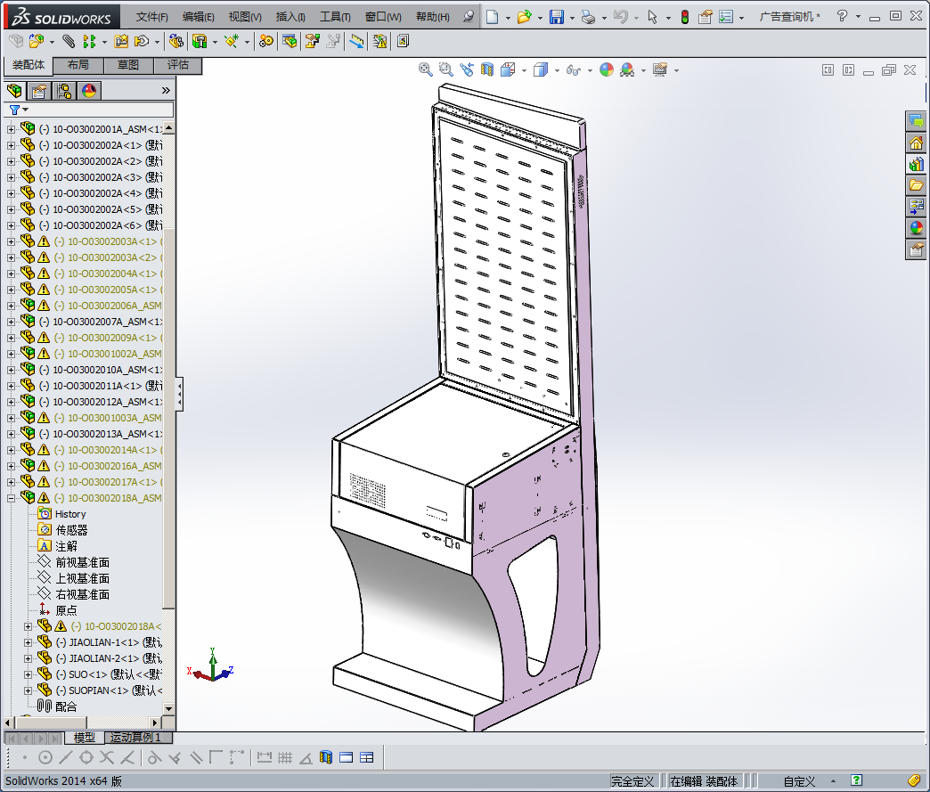Open SolidWorks Resources home icon in task pane
The width and height of the screenshot is (930, 792).
917,143
